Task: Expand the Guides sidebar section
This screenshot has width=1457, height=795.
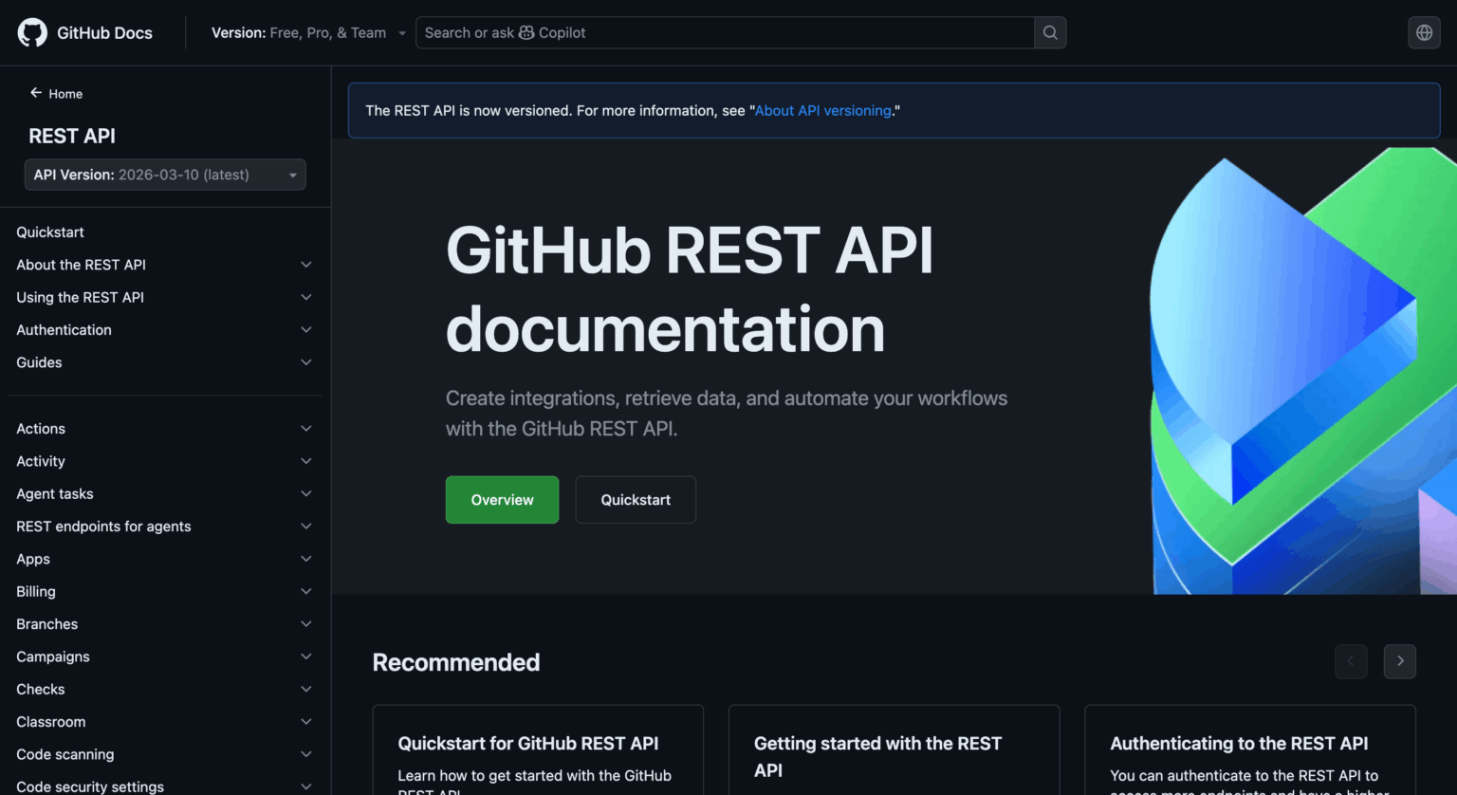Action: coord(165,362)
